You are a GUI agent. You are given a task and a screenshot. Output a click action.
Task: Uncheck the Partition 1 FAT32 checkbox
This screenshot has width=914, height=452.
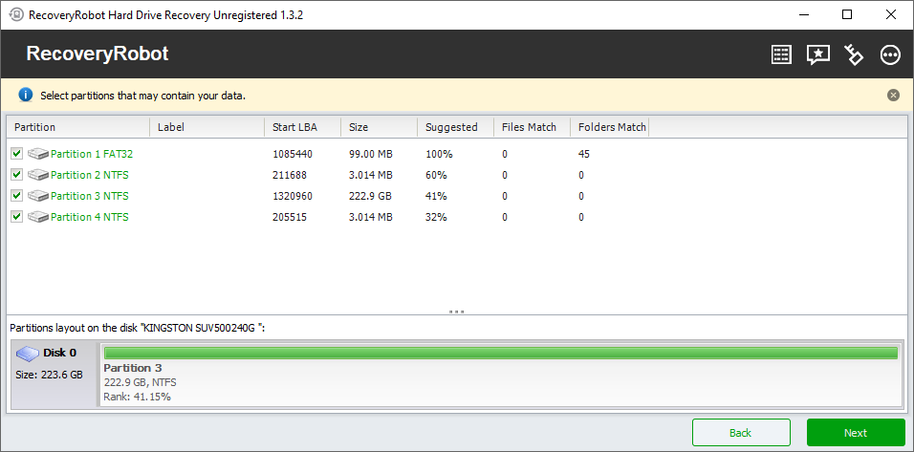(16, 154)
